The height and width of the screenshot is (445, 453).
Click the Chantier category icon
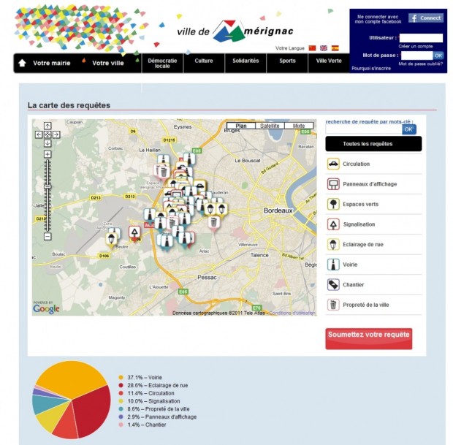click(333, 285)
